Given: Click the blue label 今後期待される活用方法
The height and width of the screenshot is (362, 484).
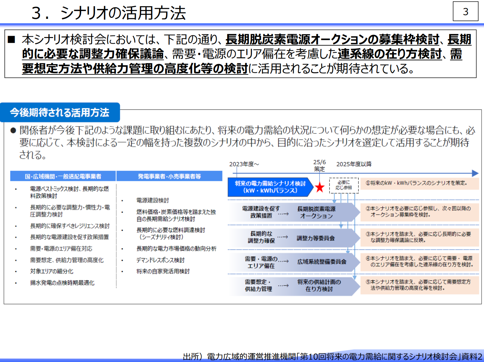Looking at the screenshot, I should 60,112.
